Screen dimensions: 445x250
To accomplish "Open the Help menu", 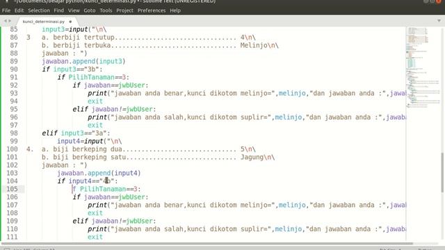I will [175, 10].
